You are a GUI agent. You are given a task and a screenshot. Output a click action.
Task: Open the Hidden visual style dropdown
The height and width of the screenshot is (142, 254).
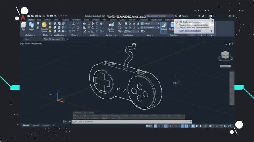tap(150, 24)
